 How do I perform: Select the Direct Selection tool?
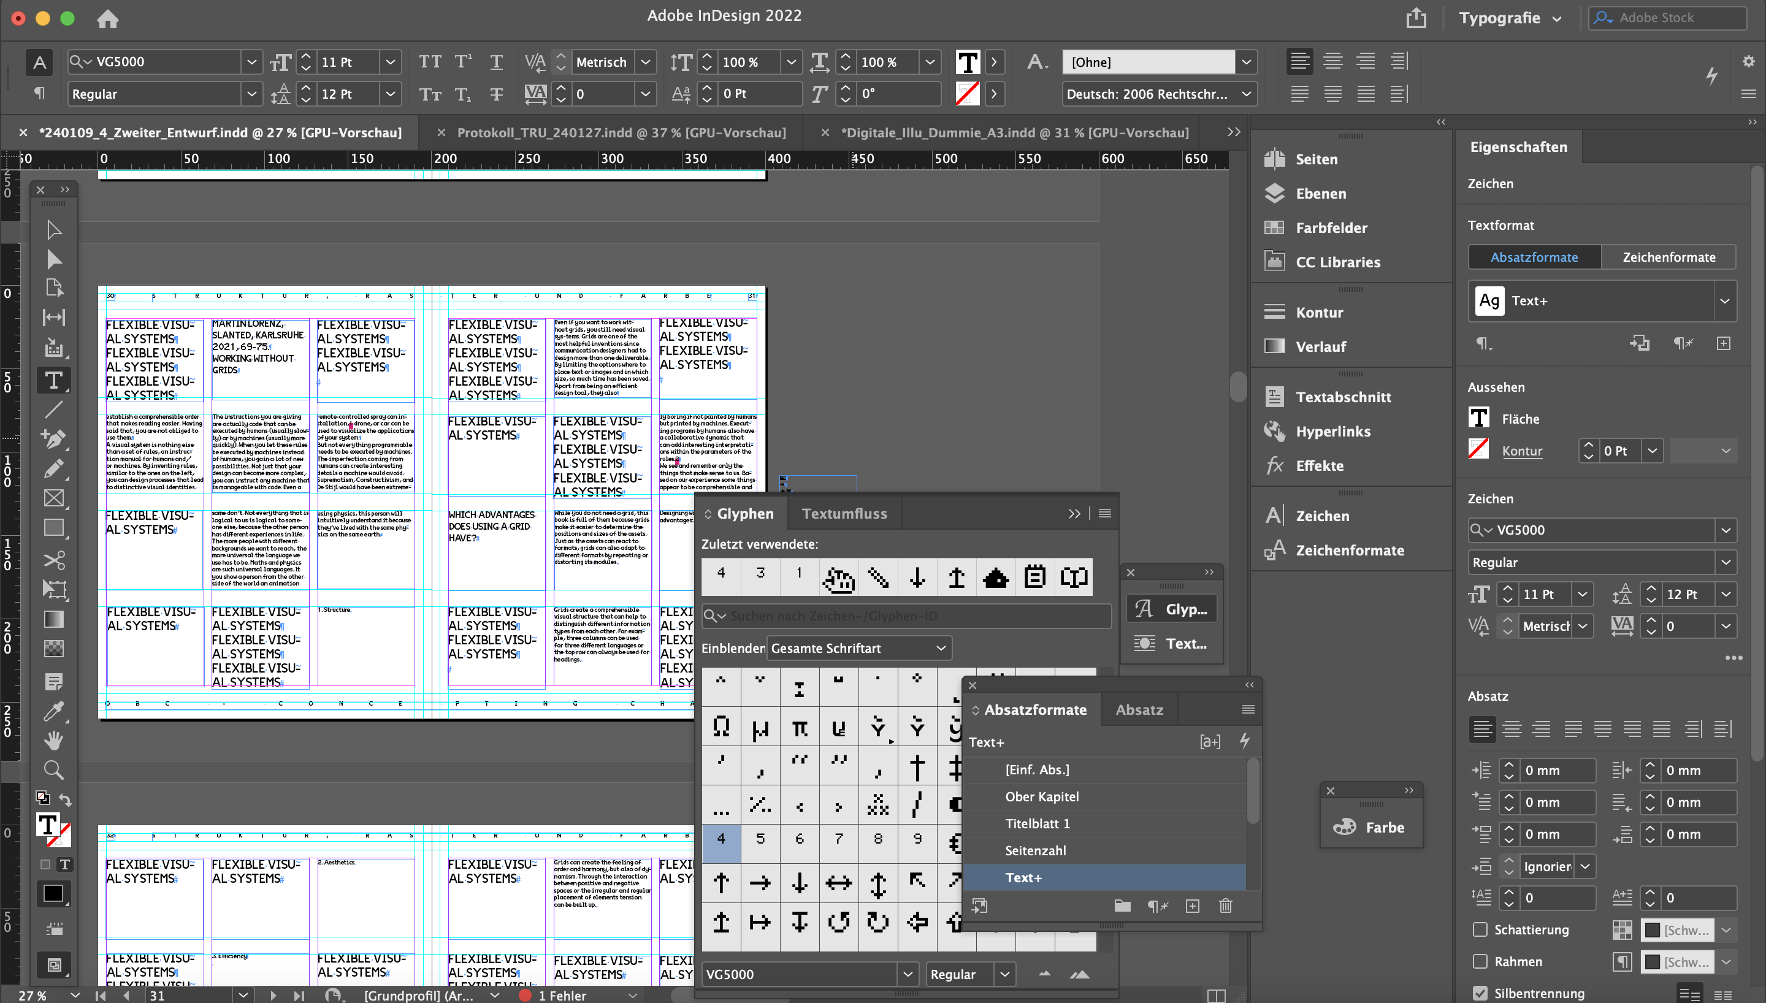[x=54, y=259]
